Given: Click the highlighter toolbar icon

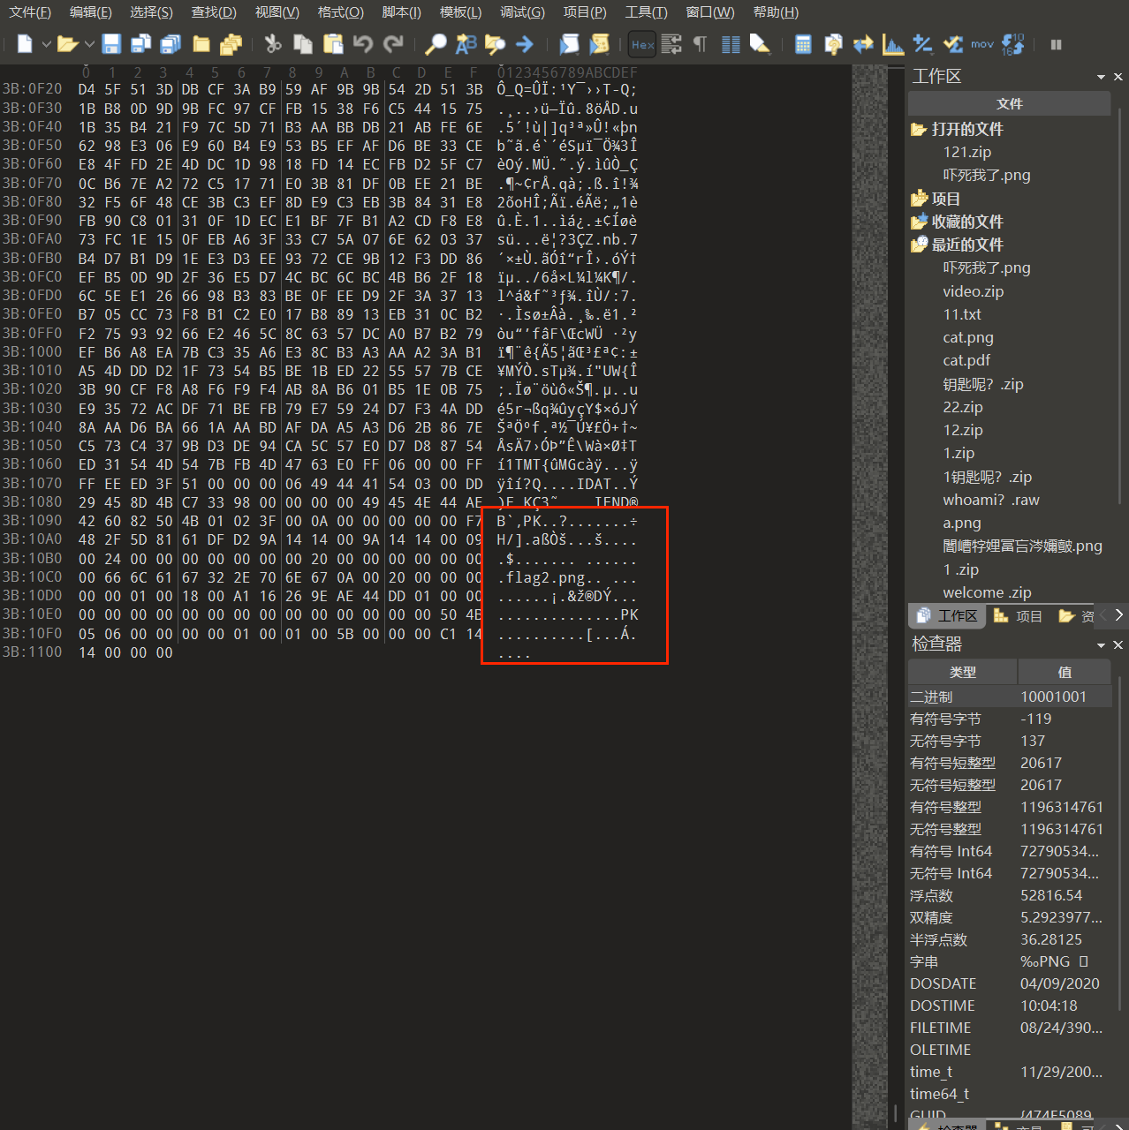Looking at the screenshot, I should pyautogui.click(x=760, y=44).
